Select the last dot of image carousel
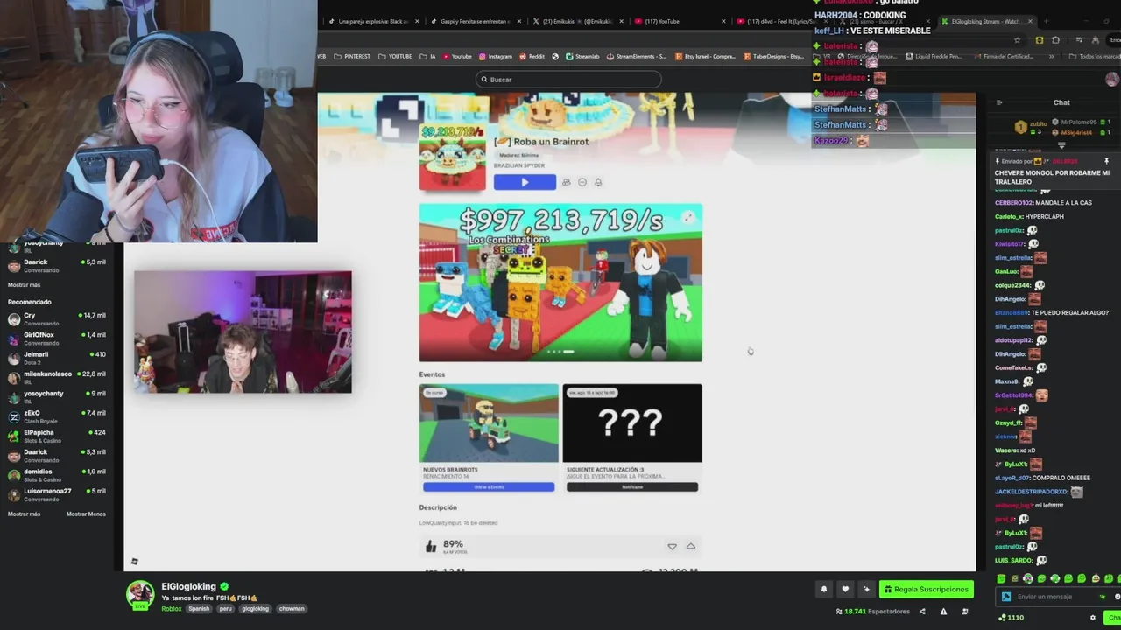 [x=568, y=352]
